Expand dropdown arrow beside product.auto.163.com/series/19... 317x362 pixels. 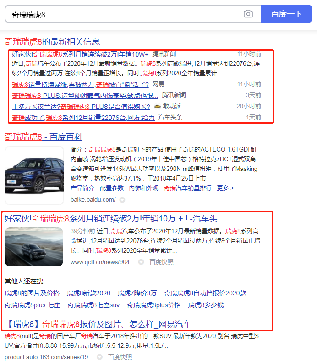pyautogui.click(x=100, y=357)
